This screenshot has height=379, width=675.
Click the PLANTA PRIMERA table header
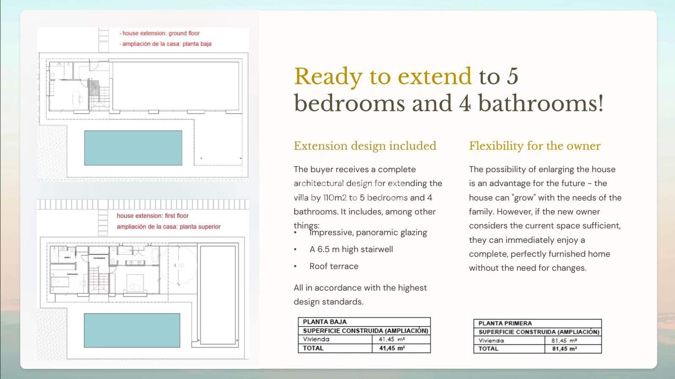(505, 323)
